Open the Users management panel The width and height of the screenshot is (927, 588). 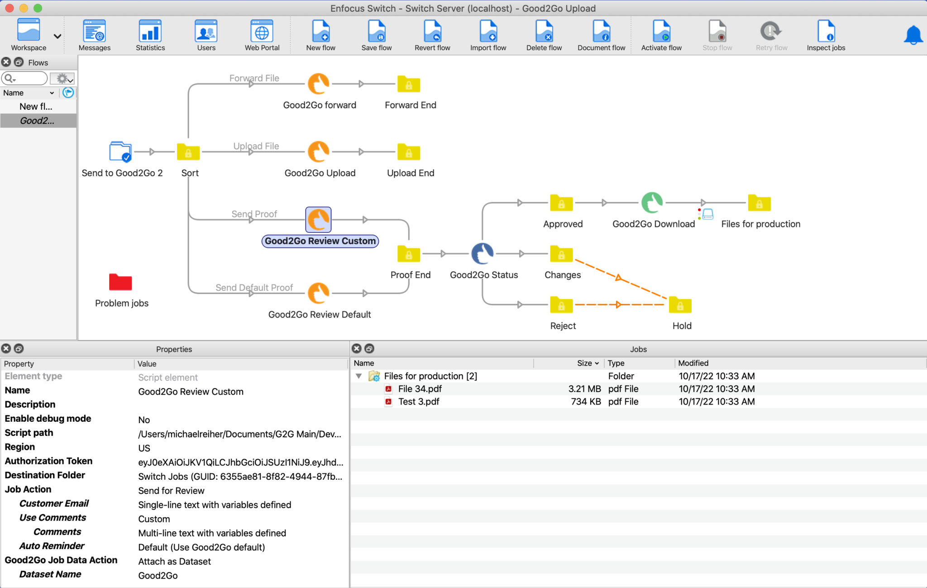tap(206, 34)
